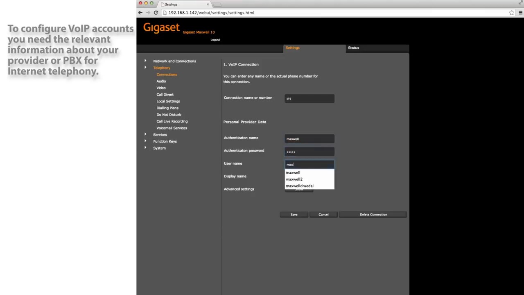Screen dimensions: 524x295
Task: Open Call Live Recording settings
Action: pos(172,121)
